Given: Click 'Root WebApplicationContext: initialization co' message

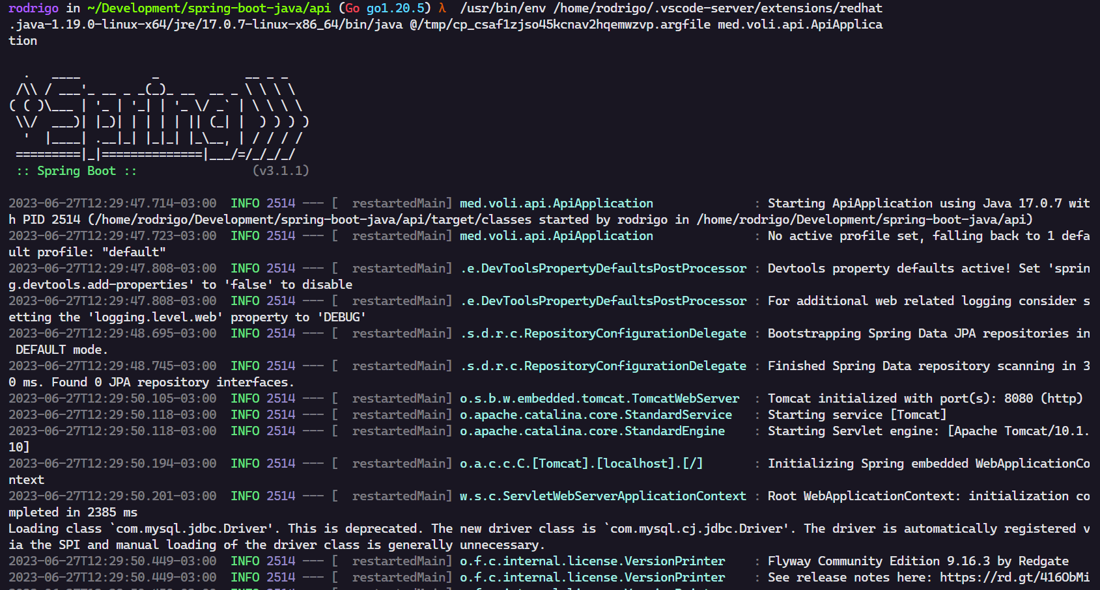Looking at the screenshot, I should click(929, 496).
